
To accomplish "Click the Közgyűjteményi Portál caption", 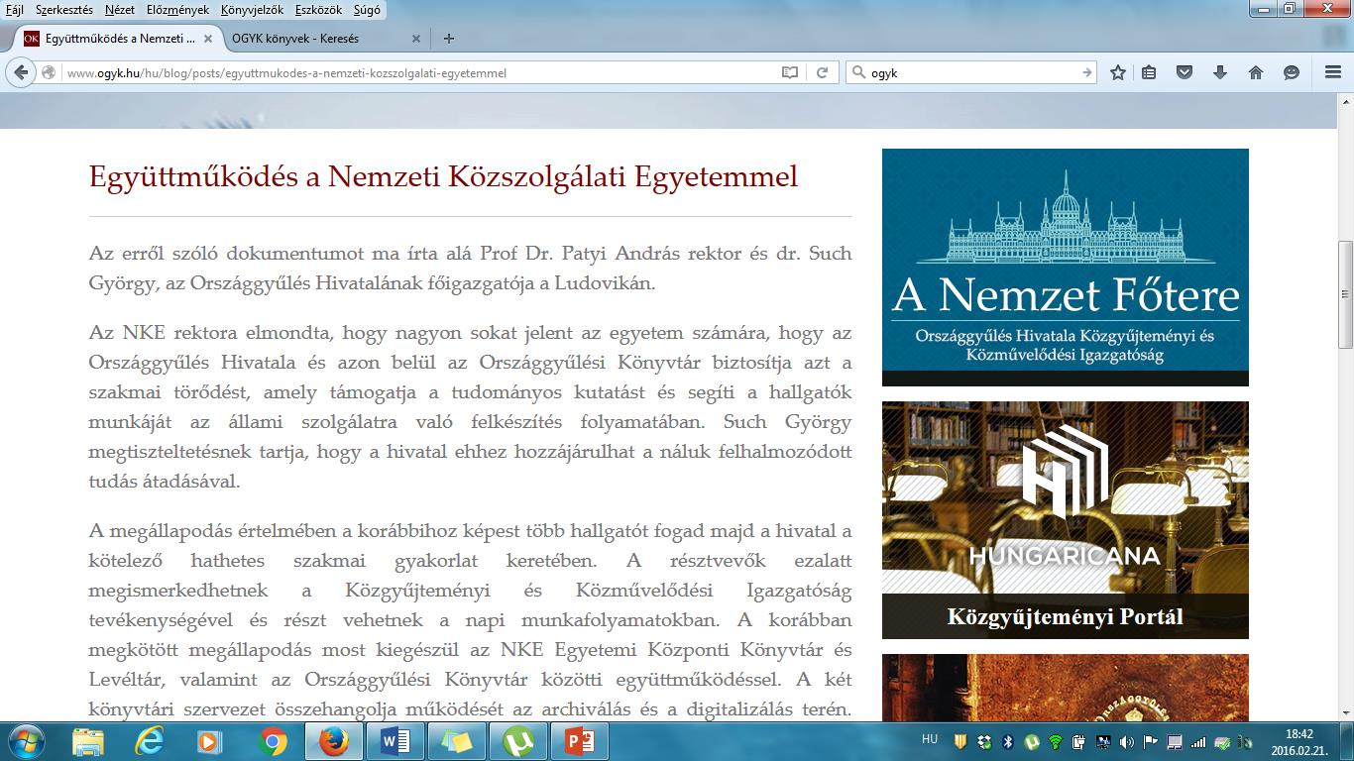I will pyautogui.click(x=1066, y=616).
